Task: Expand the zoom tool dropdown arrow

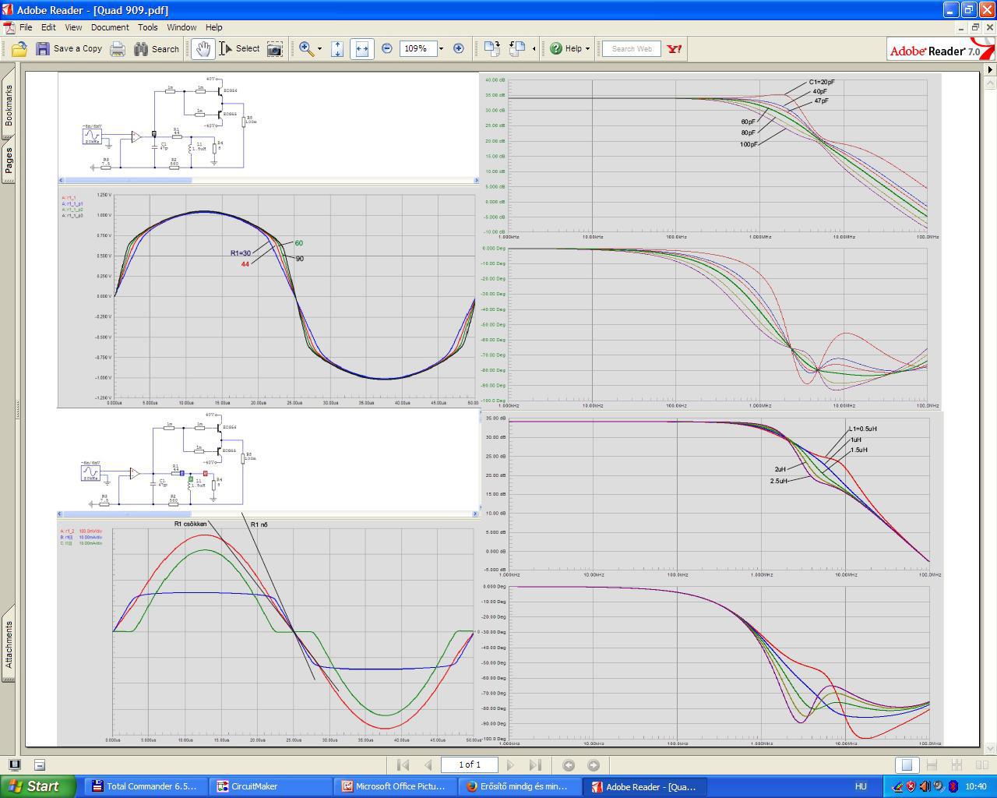Action: pyautogui.click(x=319, y=49)
